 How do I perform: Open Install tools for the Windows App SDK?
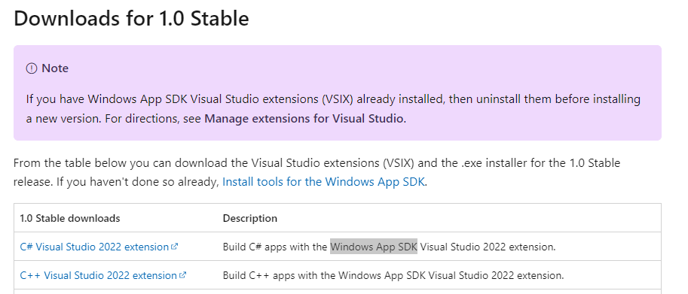pyautogui.click(x=323, y=181)
